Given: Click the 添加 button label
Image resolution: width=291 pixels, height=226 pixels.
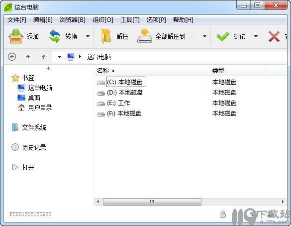Looking at the screenshot, I should pos(32,36).
